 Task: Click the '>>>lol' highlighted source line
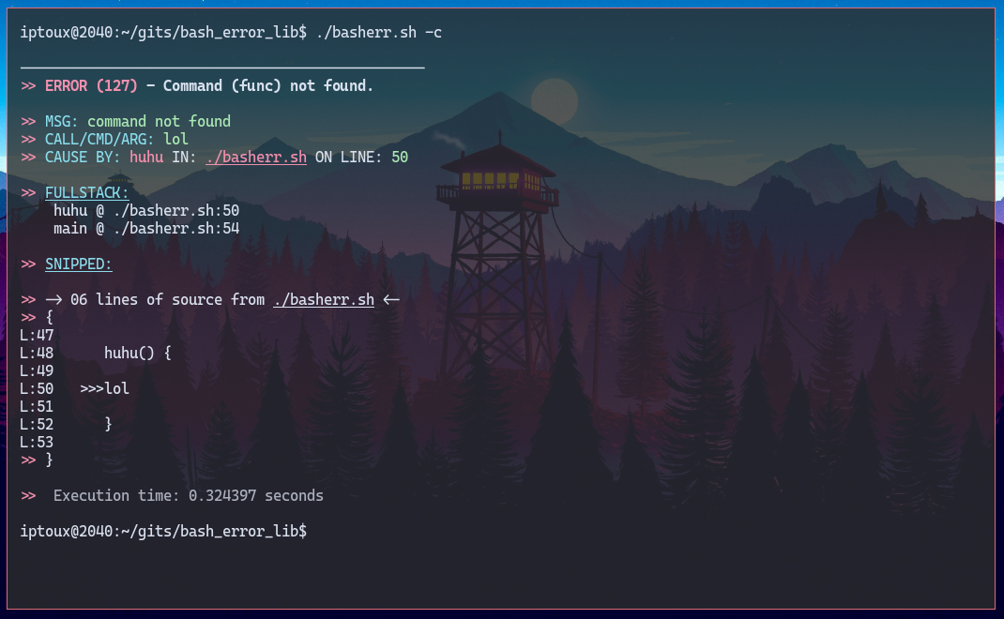pos(104,388)
